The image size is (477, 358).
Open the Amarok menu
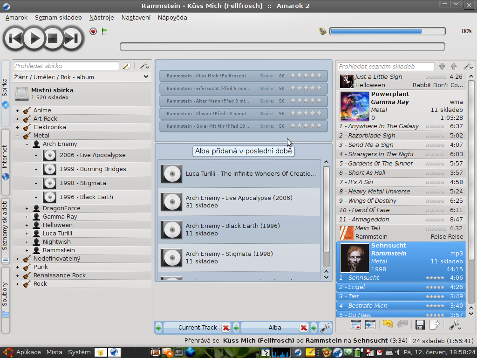(x=16, y=18)
